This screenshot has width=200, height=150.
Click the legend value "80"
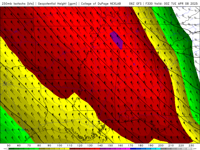39,145
